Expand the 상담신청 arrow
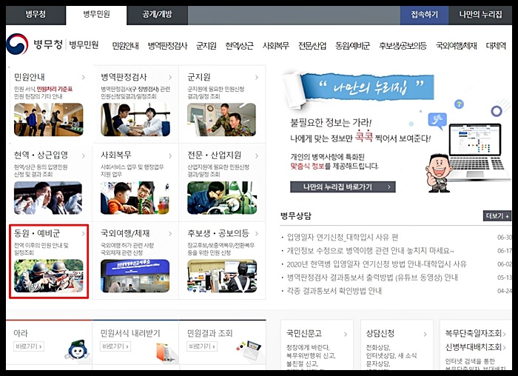518x376 pixels. click(425, 335)
